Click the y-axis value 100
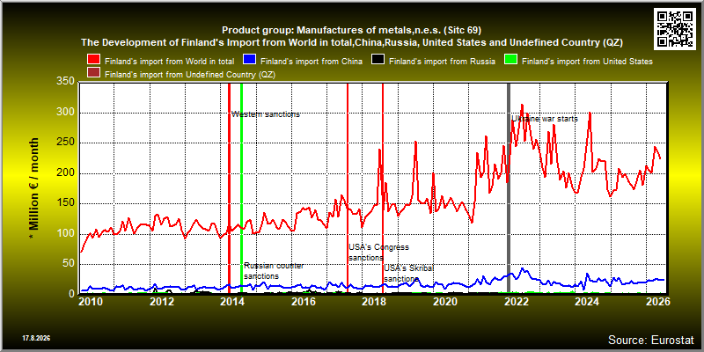704x352 pixels. [65, 233]
